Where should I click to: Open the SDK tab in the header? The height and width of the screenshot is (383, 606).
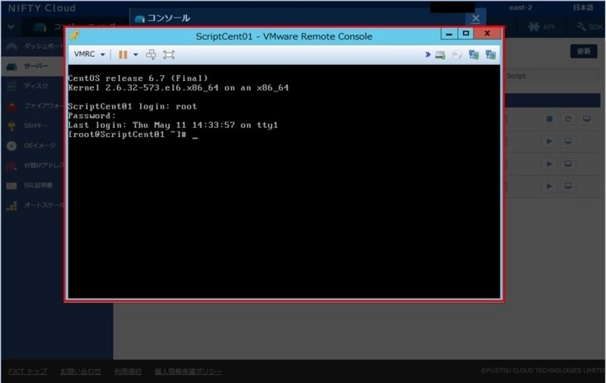[589, 27]
